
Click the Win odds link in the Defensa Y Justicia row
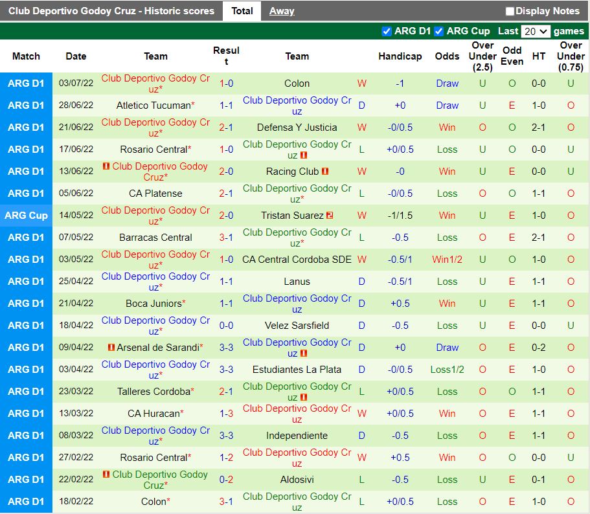coord(448,127)
